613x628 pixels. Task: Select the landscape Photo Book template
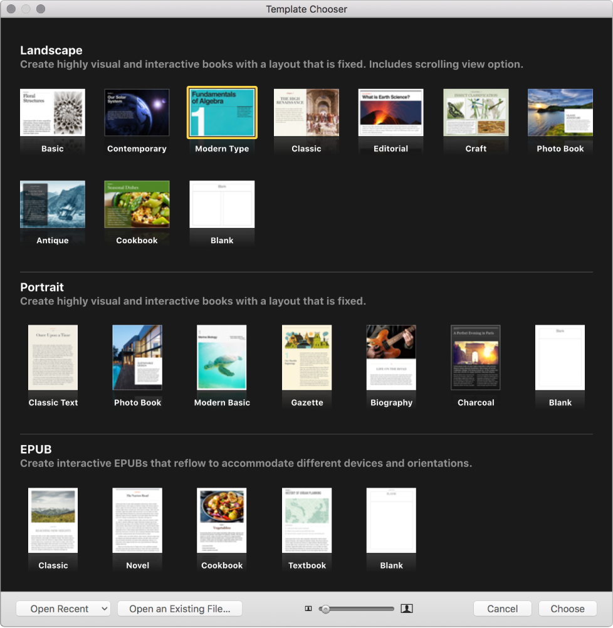coord(560,113)
